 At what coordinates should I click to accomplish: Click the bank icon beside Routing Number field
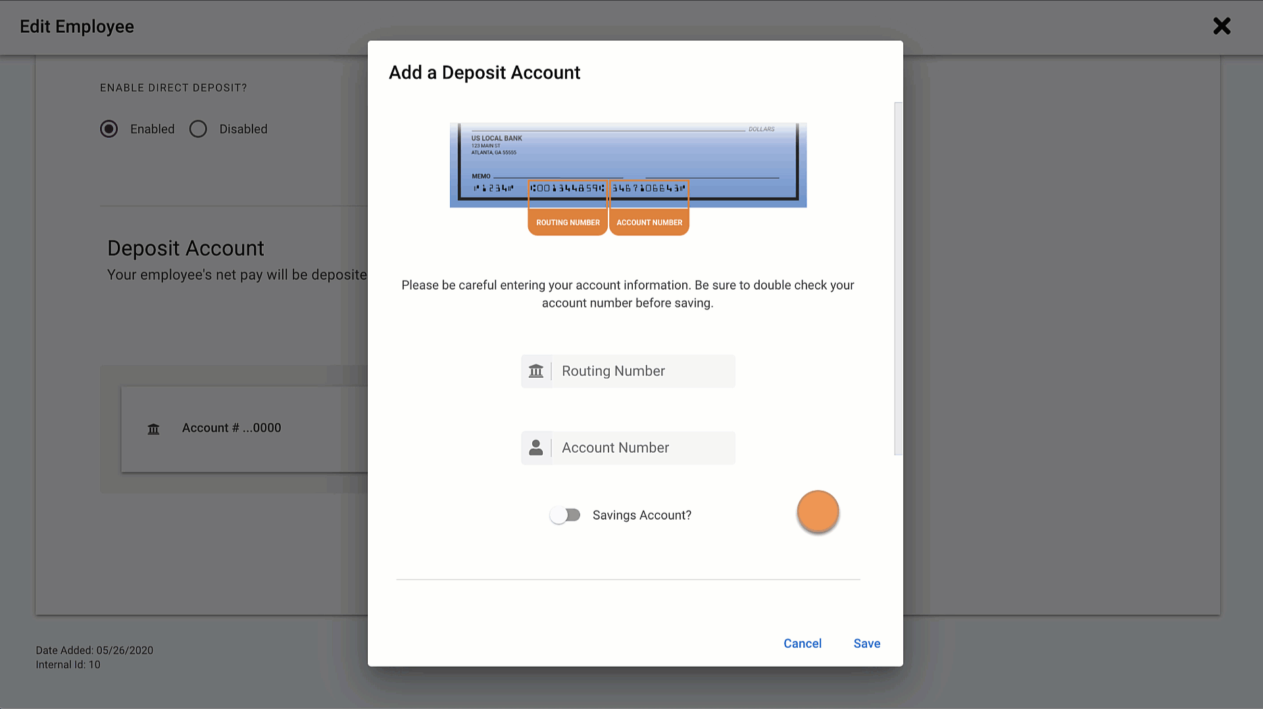(x=537, y=371)
